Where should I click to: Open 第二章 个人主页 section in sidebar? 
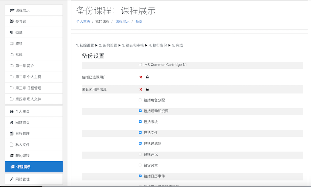(x=34, y=77)
